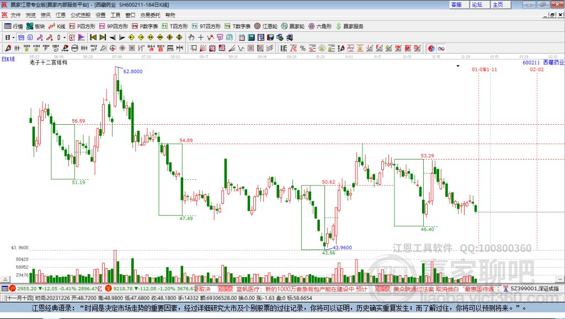Click the 主页 homepage button
565x319 pixels.
pos(500,4)
